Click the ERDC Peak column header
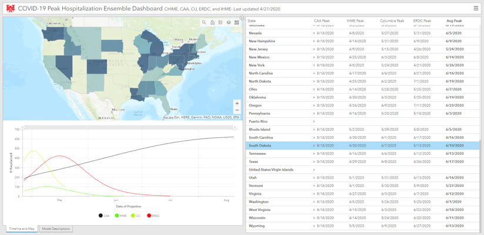This screenshot has width=484, height=235. [422, 21]
